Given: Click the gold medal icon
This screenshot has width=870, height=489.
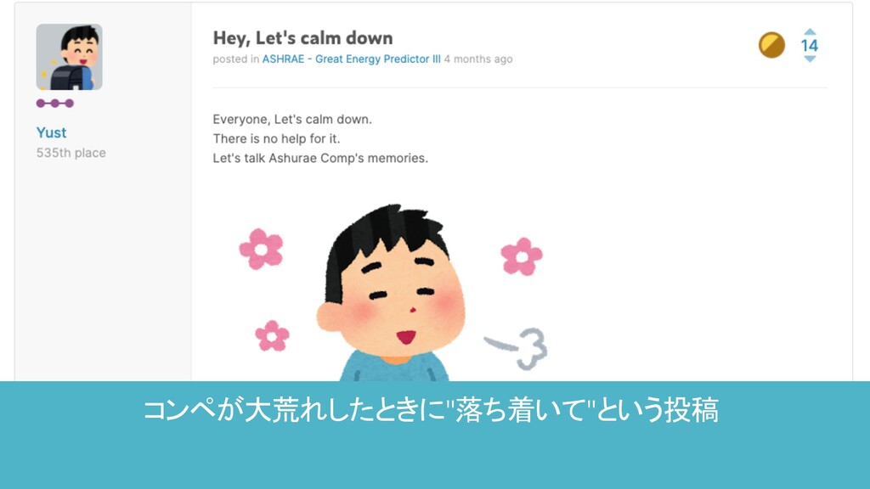Looking at the screenshot, I should coord(771,45).
